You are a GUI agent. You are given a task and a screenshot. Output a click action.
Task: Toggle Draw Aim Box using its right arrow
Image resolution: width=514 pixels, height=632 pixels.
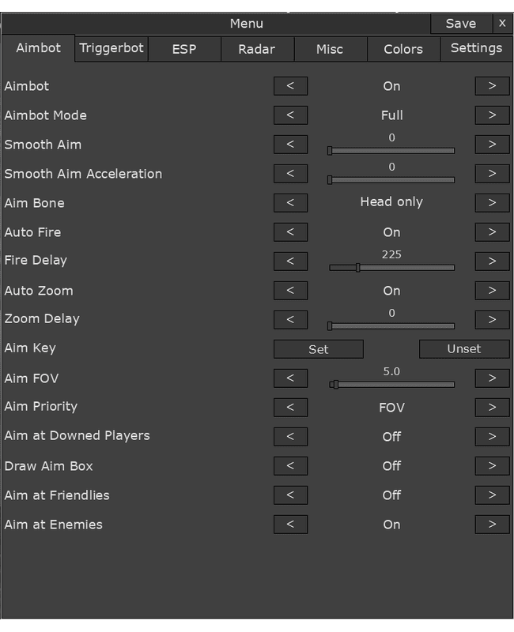point(492,466)
